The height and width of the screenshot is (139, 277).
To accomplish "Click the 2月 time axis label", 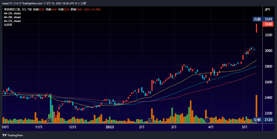I will 142,127.
